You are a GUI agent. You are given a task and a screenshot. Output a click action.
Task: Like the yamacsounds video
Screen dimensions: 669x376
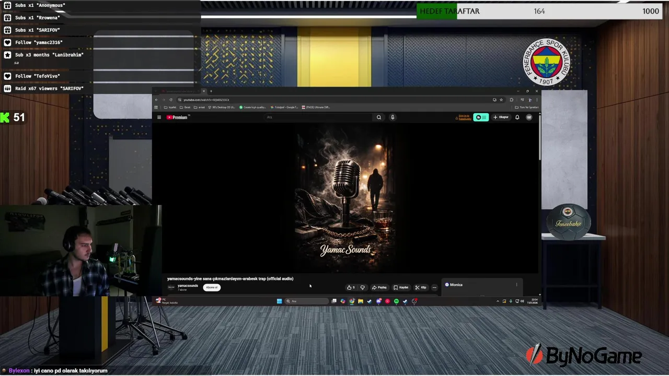[x=351, y=287]
